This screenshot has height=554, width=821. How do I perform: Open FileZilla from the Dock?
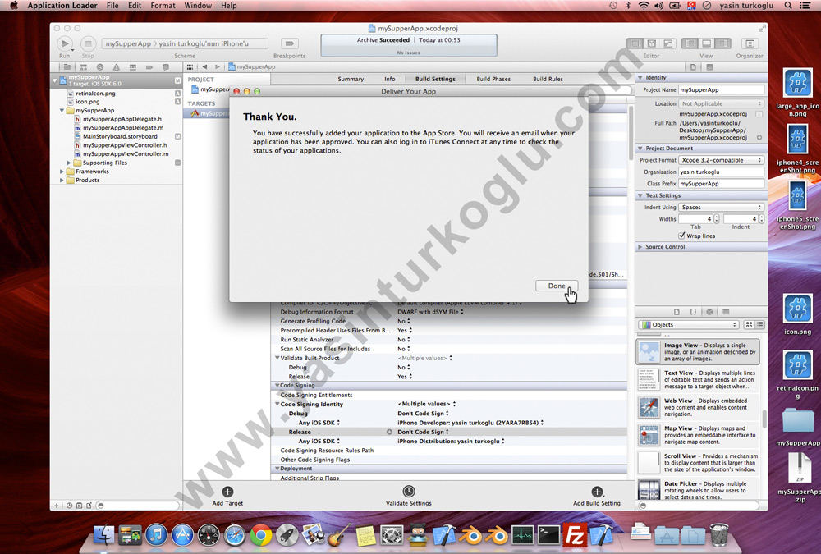575,535
